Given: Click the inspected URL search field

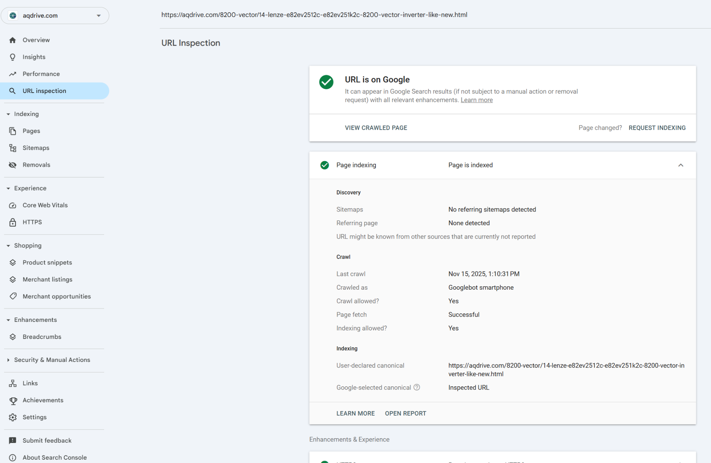Looking at the screenshot, I should click(314, 15).
